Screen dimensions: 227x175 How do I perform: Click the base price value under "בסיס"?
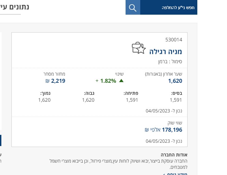coord(176,100)
